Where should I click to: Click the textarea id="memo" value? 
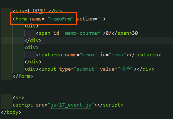click(117, 55)
